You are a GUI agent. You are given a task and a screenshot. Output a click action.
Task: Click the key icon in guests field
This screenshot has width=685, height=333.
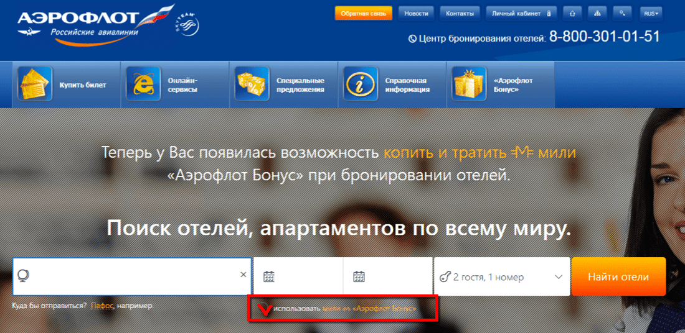coord(445,276)
